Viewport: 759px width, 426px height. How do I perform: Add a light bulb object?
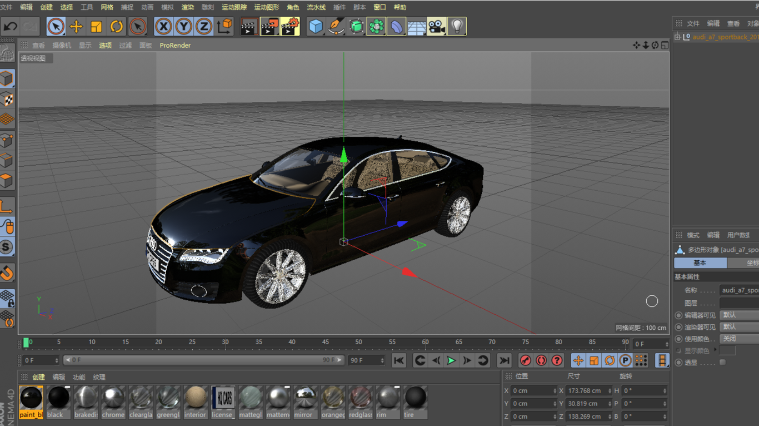[457, 26]
